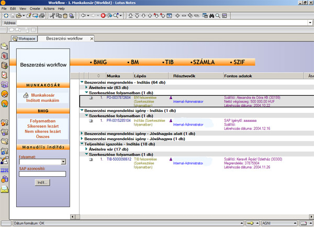314x227 pixels.
Task: Click the Save floppy disk icon
Action: [13, 16]
